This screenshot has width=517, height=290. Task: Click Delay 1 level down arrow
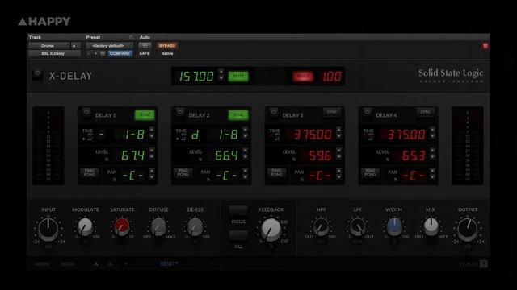click(x=152, y=157)
